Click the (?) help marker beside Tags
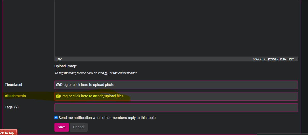Viewport: 308px width, 135px height. click(16, 107)
